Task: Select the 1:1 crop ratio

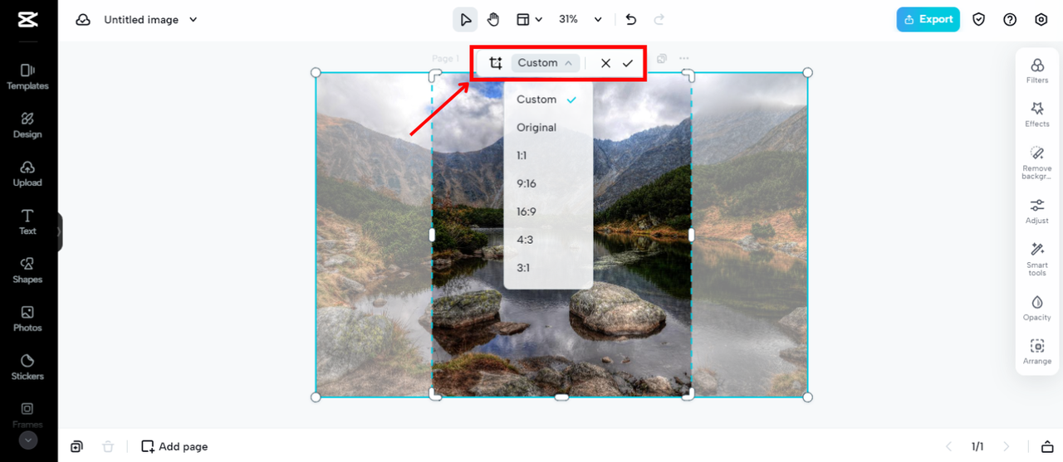Action: coord(548,156)
